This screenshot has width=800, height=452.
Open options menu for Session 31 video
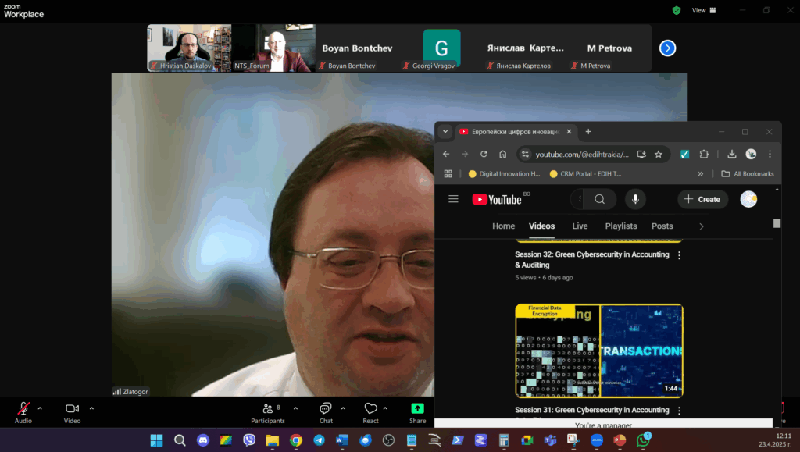[x=679, y=410]
